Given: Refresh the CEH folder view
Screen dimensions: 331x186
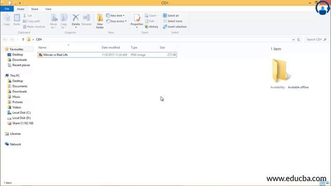Looking at the screenshot, I should click(298, 39).
